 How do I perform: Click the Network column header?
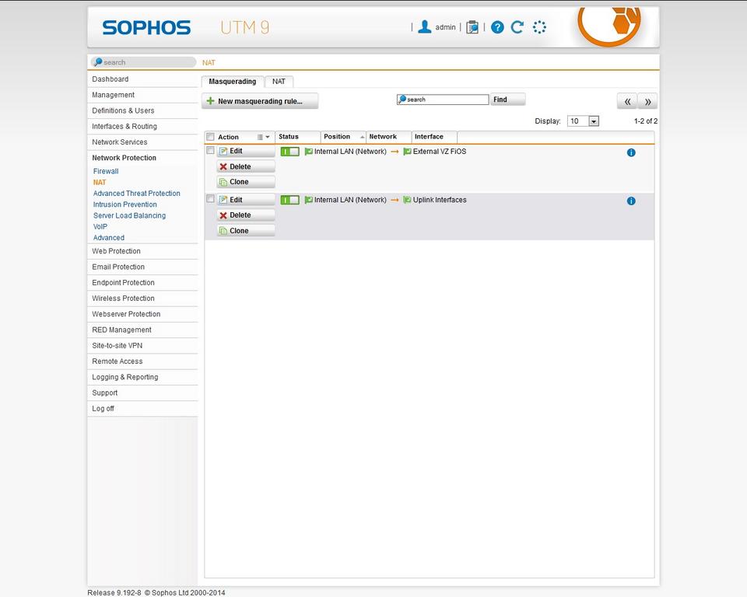(x=388, y=137)
